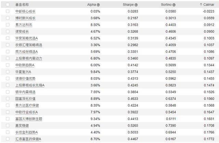Image resolution: width=219 pixels, height=143 pixels.
Task: Click the Calmar column header label
Action: [209, 5]
